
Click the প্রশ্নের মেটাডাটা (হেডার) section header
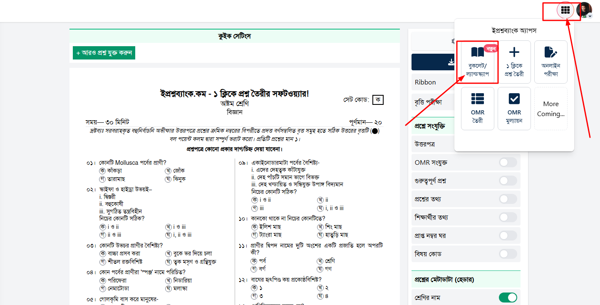(x=466, y=280)
